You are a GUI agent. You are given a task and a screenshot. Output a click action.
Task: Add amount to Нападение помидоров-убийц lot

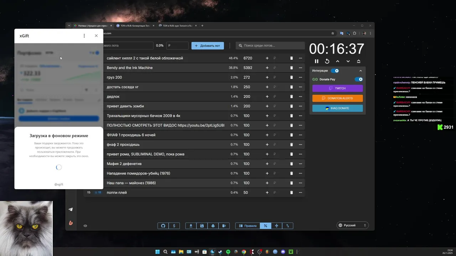click(x=267, y=173)
